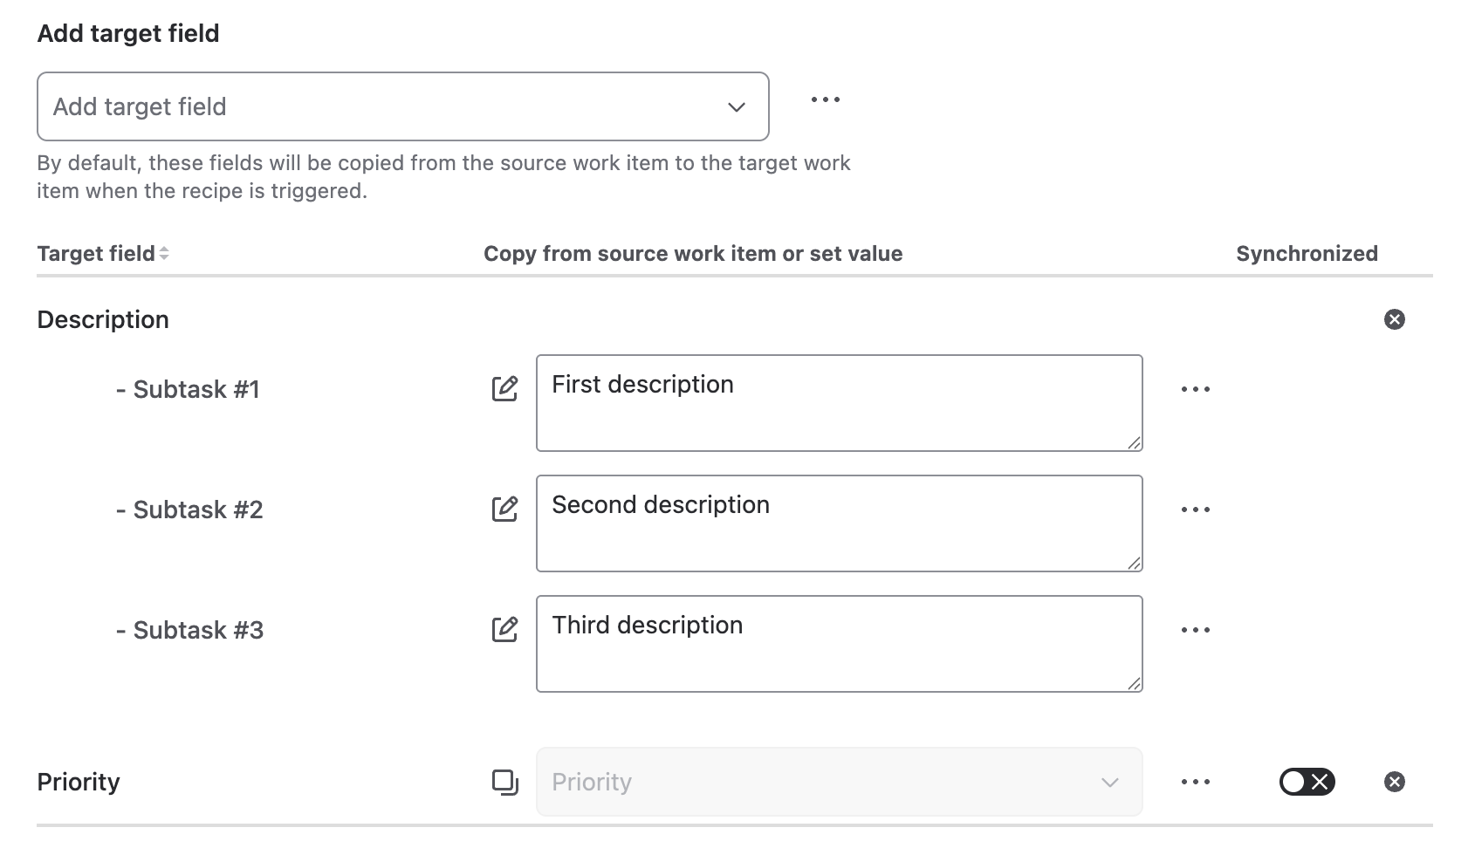The height and width of the screenshot is (855, 1475).
Task: Click the Synchronized column header
Action: (1307, 254)
